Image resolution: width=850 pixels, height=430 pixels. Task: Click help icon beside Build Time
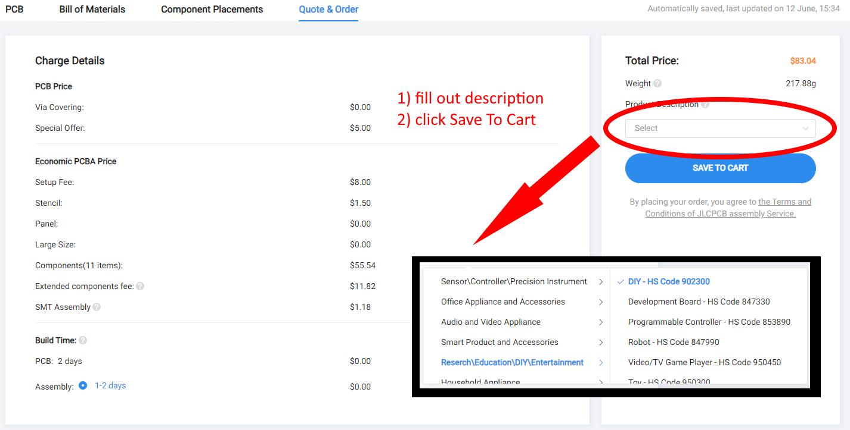(83, 341)
